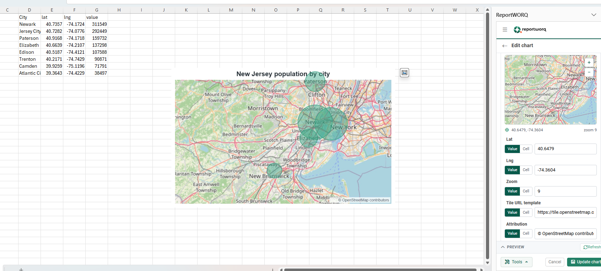Click the chart image icon beside the map
601x271 pixels.
(405, 73)
